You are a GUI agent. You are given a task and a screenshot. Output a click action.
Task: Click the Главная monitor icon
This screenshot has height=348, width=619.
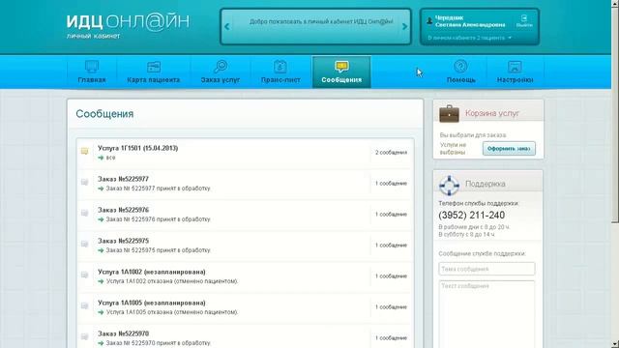[92, 66]
